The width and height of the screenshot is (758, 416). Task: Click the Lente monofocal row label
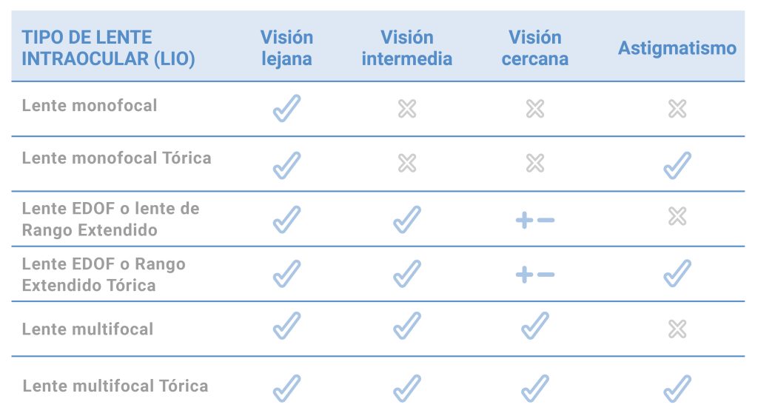pos(90,105)
